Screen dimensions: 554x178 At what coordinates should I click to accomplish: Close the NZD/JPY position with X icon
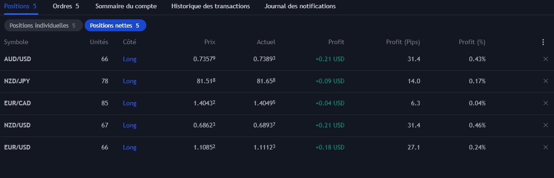546,81
